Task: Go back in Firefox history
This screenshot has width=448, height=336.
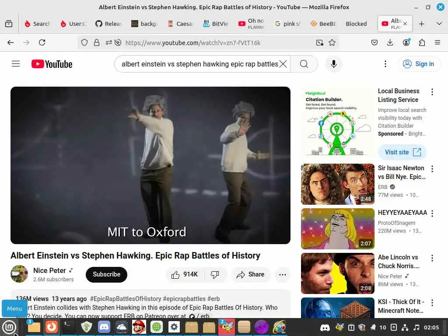Action: (10, 42)
